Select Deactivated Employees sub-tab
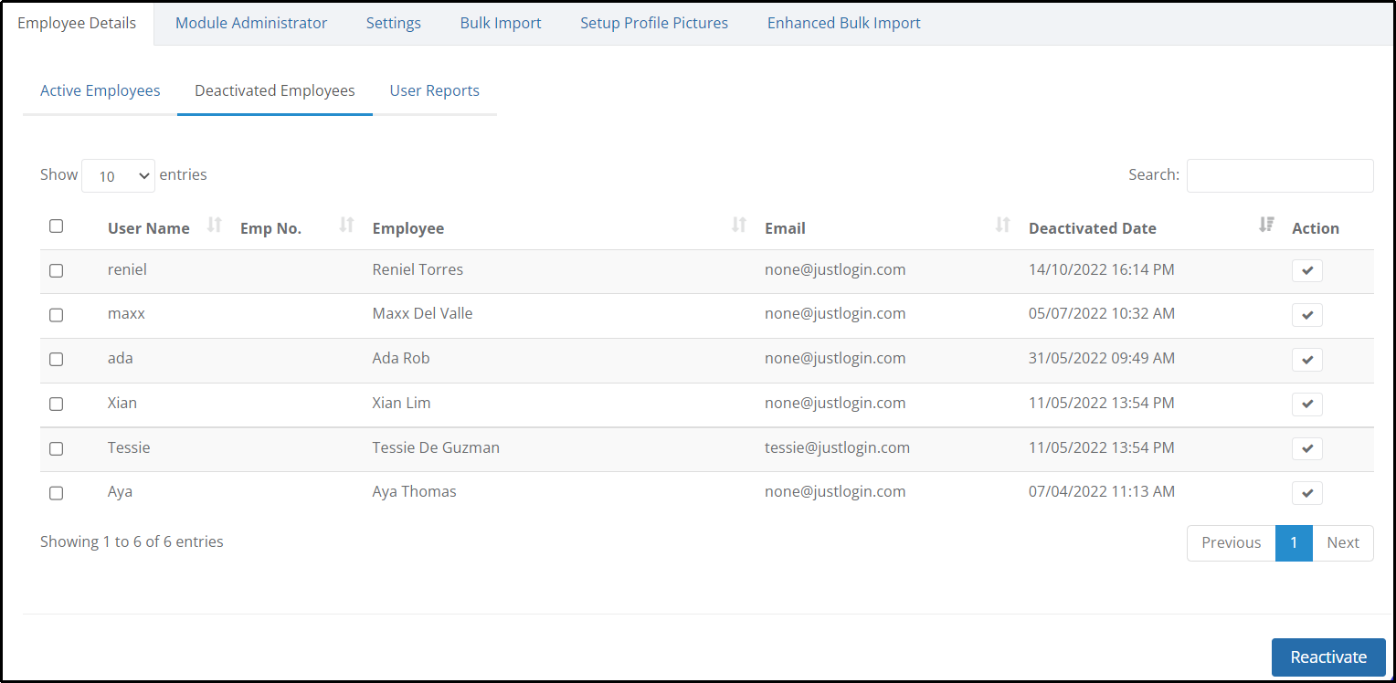1396x683 pixels. 275,90
